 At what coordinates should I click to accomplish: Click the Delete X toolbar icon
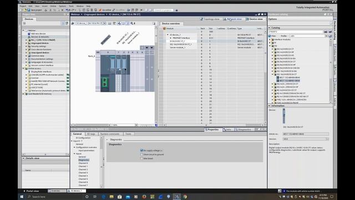pos(63,10)
